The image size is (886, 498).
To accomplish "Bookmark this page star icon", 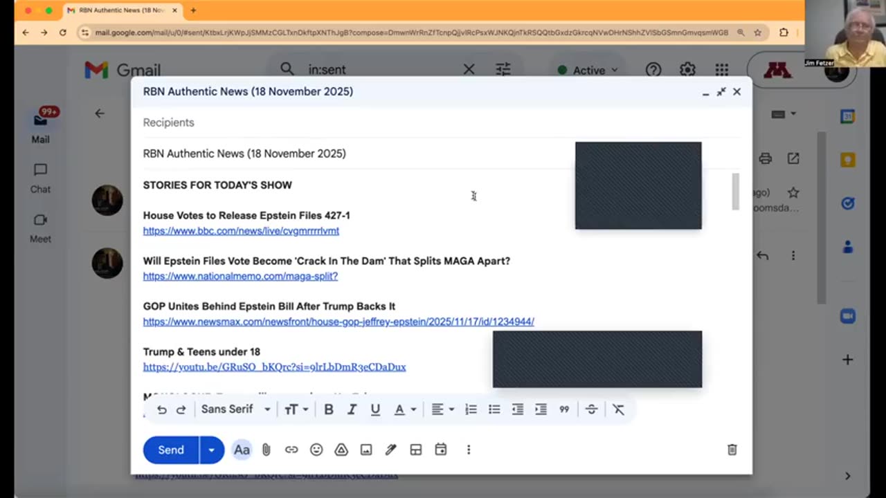I will [x=758, y=33].
